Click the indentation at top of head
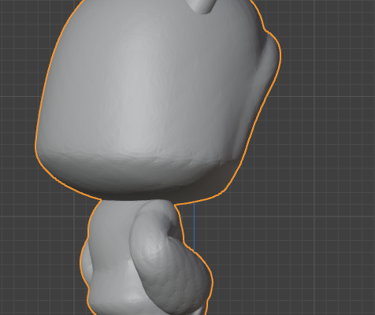The height and width of the screenshot is (315, 375). pos(202,6)
